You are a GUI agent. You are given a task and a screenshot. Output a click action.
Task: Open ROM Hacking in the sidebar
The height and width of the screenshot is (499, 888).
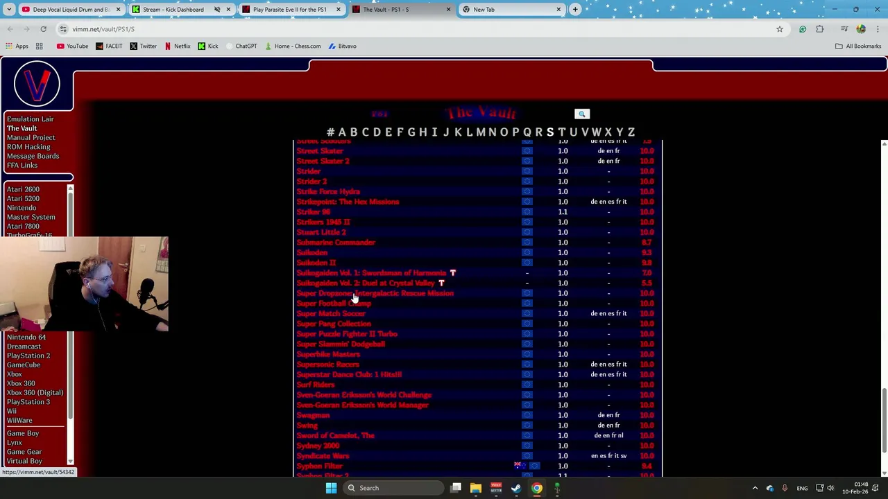pyautogui.click(x=28, y=147)
